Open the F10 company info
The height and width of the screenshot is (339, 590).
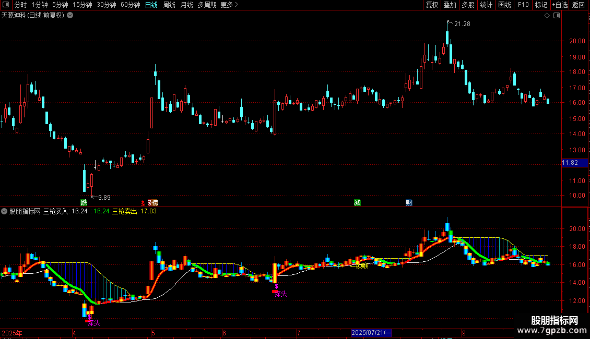(x=523, y=5)
